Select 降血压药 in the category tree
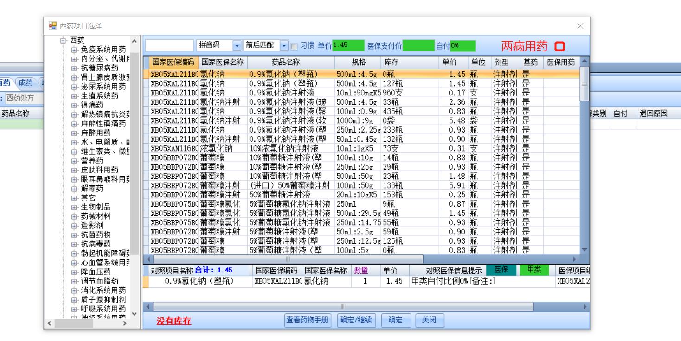681x341 pixels. 96,272
